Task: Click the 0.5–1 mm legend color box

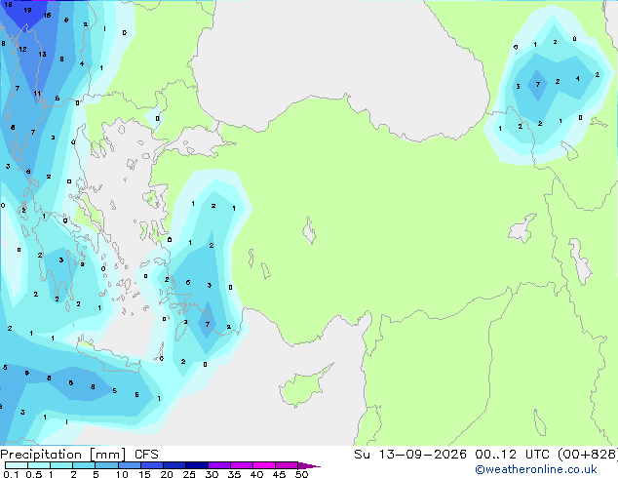Action: pos(39,465)
